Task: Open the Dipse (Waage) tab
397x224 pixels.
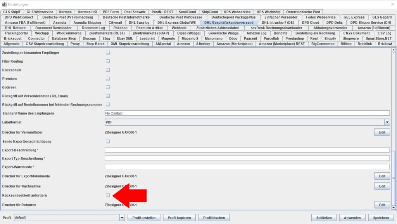Action: [189, 33]
